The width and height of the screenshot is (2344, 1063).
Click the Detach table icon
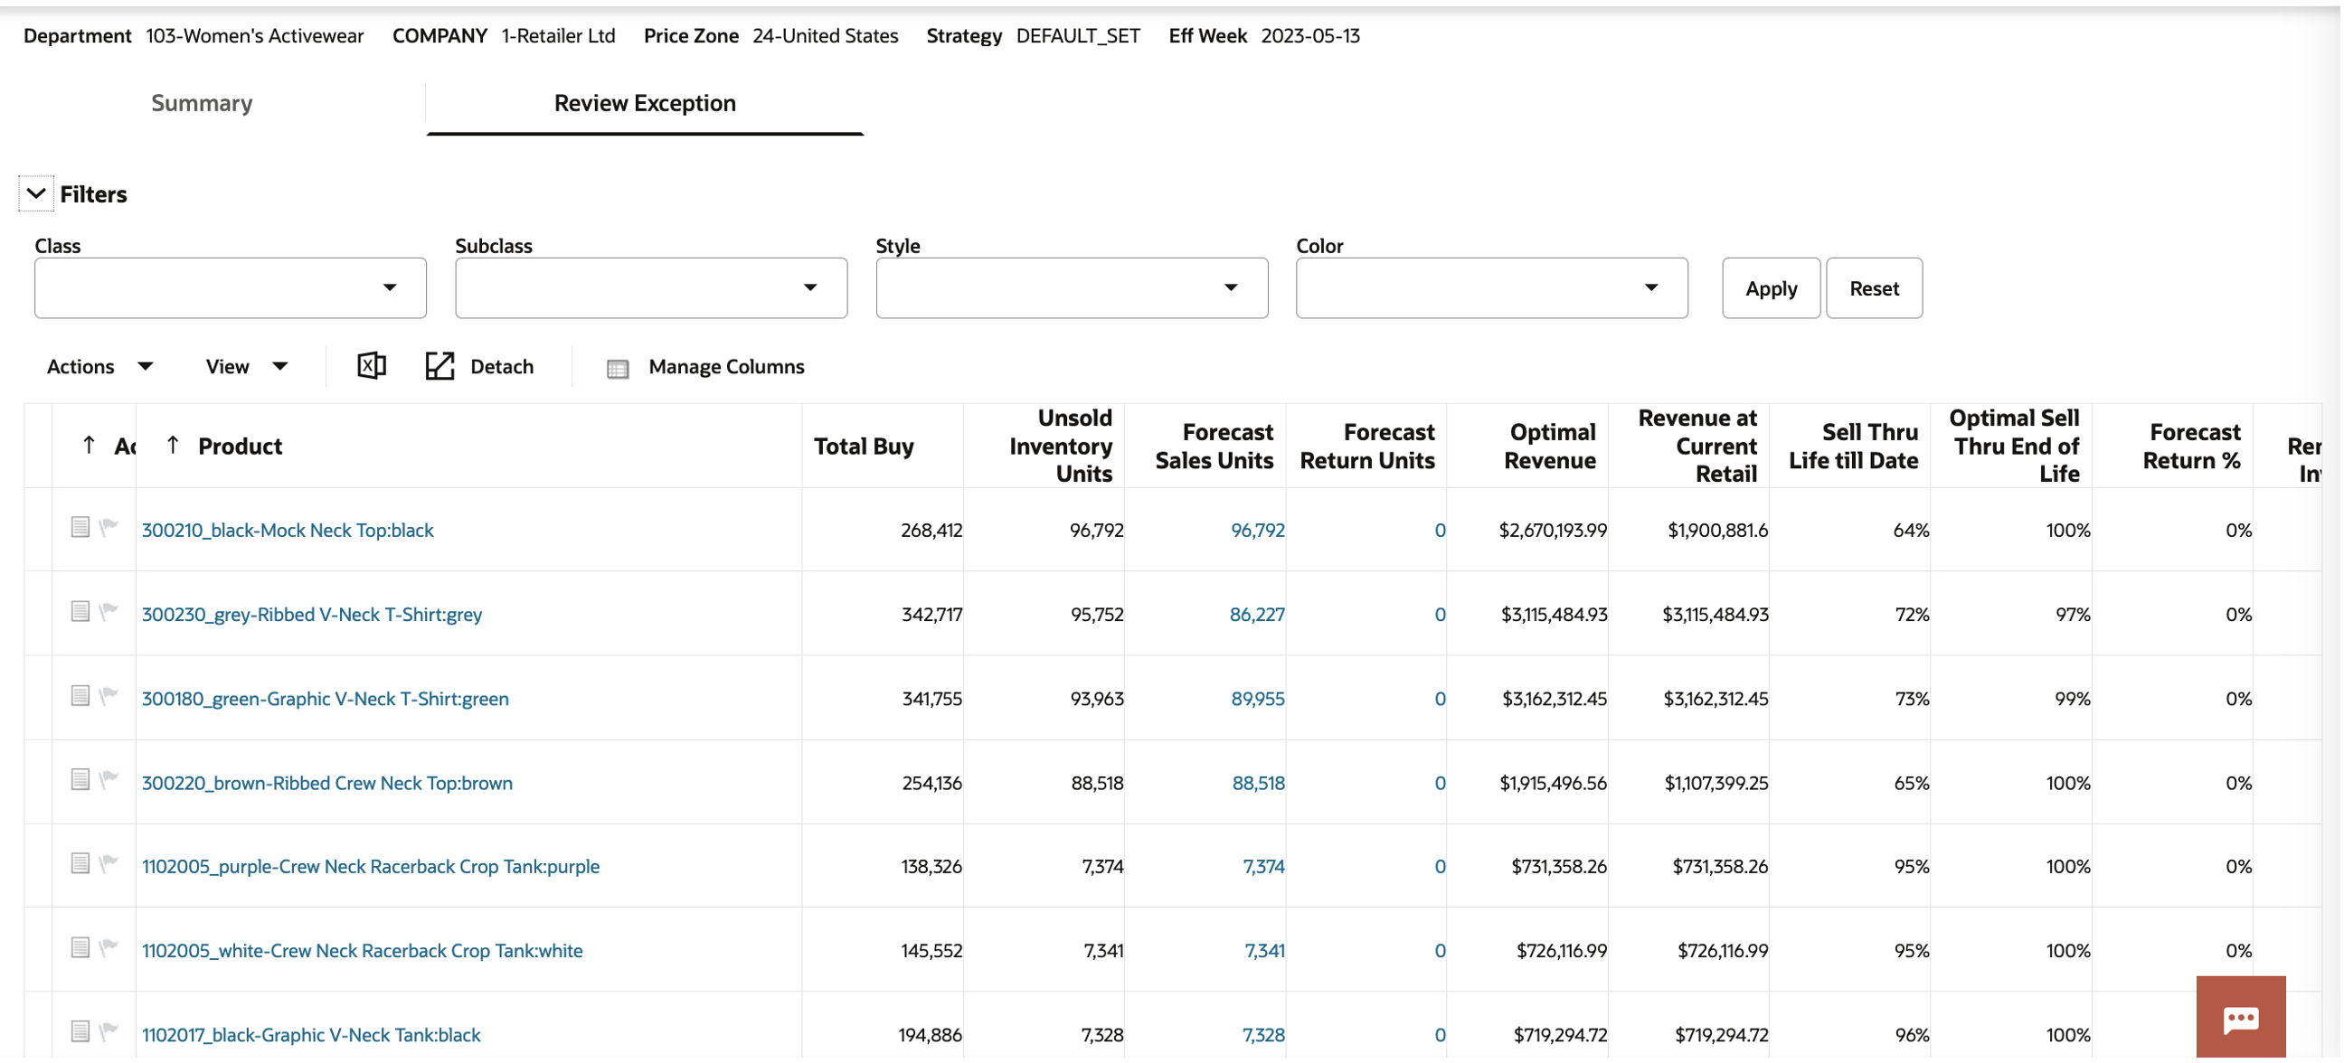pos(439,366)
